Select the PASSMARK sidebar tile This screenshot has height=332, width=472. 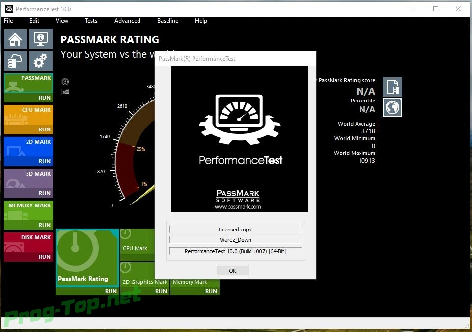[x=28, y=83]
